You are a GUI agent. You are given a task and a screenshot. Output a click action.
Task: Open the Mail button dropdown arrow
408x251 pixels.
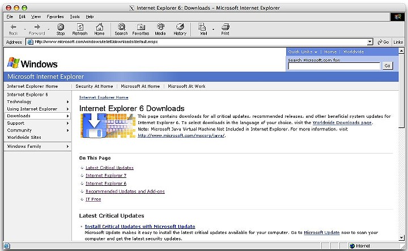[213, 29]
